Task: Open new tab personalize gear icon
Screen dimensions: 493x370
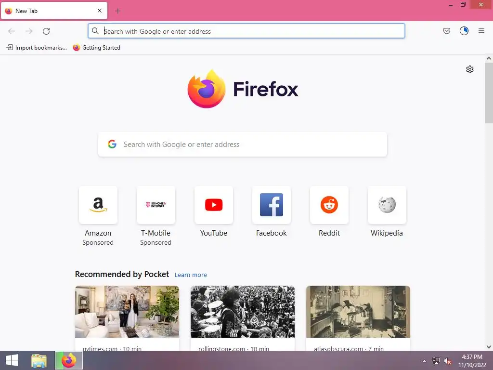Action: tap(470, 69)
